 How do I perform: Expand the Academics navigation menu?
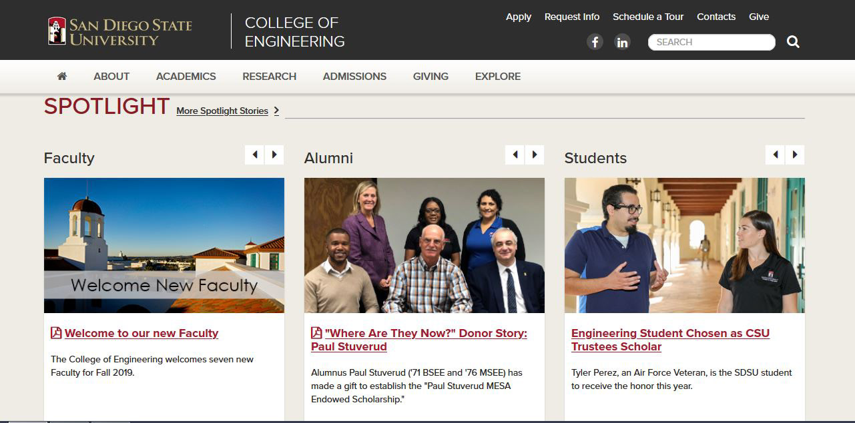[x=186, y=77]
